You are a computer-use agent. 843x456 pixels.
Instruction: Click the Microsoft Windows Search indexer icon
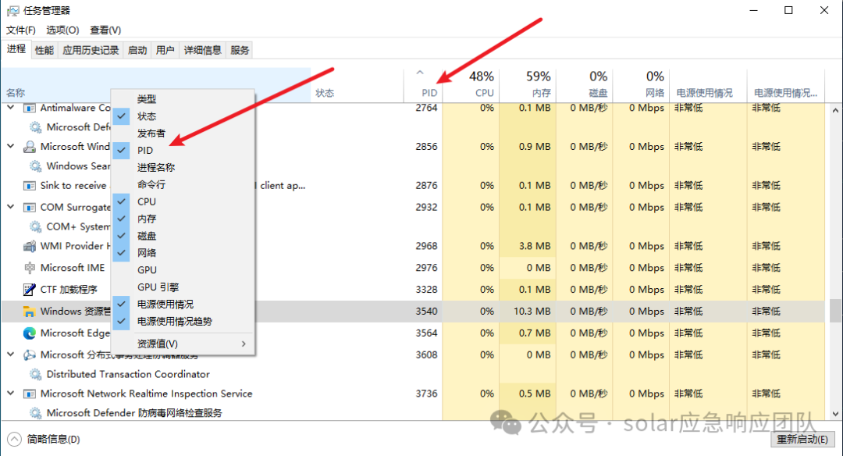click(x=30, y=147)
